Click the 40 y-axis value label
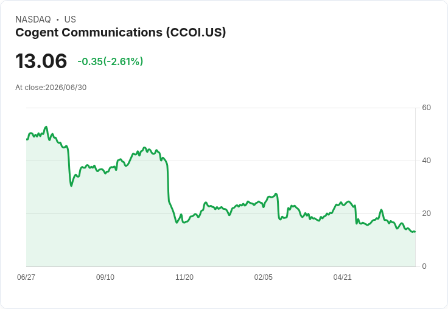This screenshot has width=448, height=309. 426,161
